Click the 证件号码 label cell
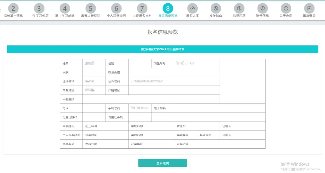 [117, 81]
